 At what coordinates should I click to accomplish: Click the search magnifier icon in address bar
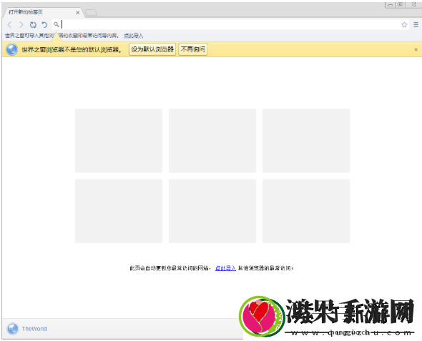[x=56, y=24]
